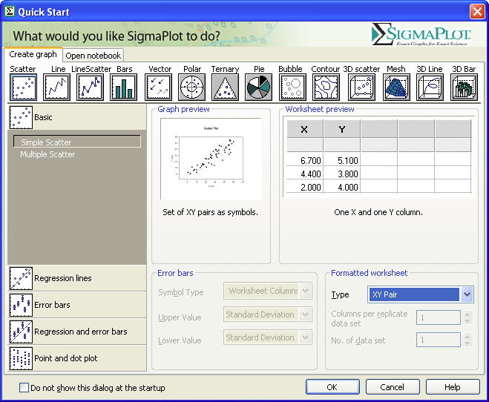
Task: Enable 'Do not show this dialog' checkbox
Action: (x=24, y=388)
